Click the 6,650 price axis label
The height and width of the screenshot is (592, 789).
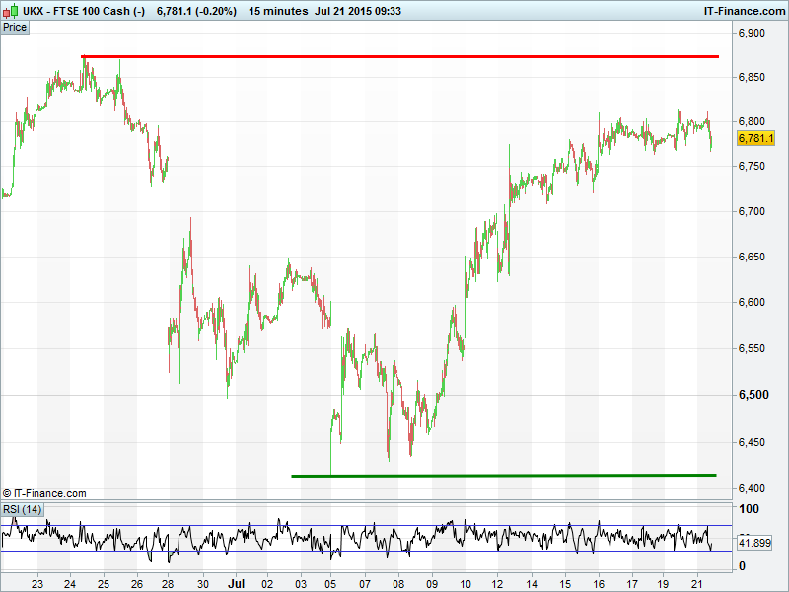coord(752,258)
